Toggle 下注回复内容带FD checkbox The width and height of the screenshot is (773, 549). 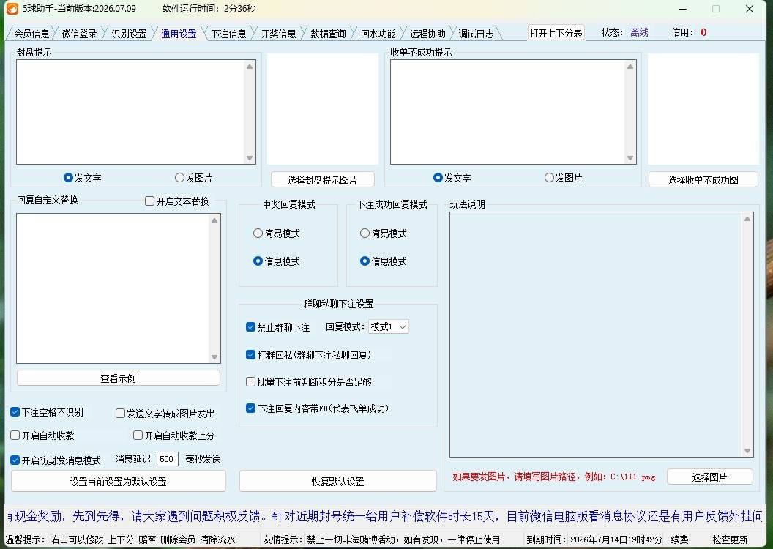[318, 408]
